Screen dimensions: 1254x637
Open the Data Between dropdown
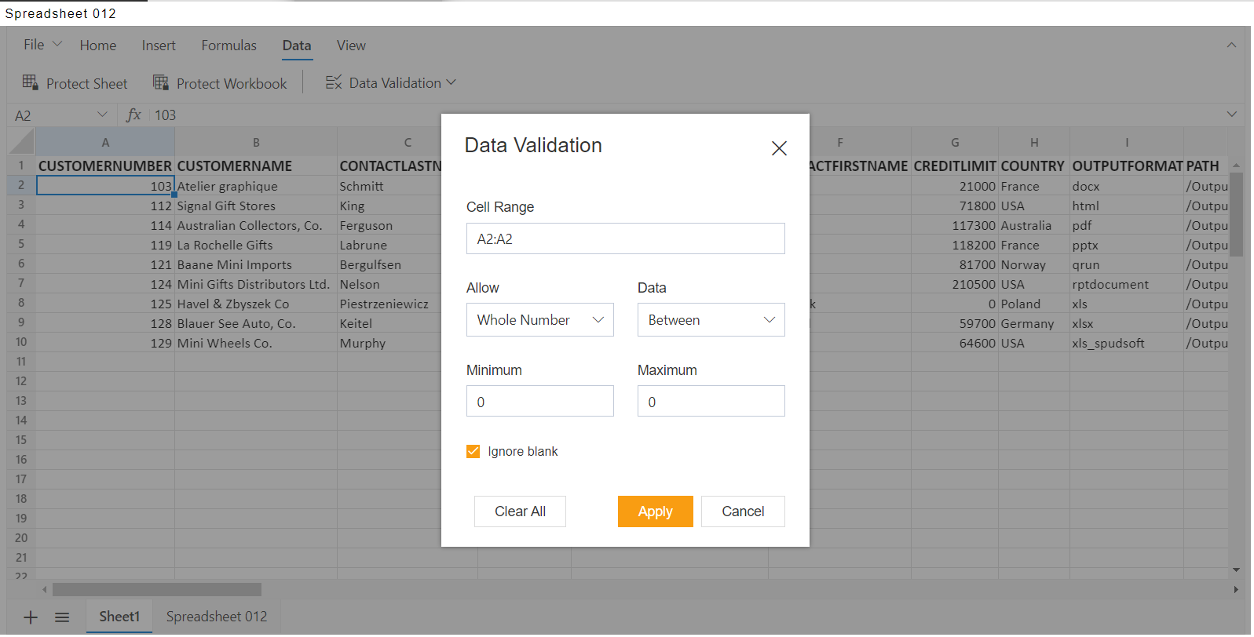point(711,320)
